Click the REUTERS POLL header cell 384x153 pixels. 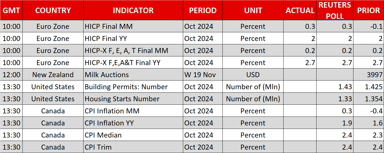tap(335, 10)
